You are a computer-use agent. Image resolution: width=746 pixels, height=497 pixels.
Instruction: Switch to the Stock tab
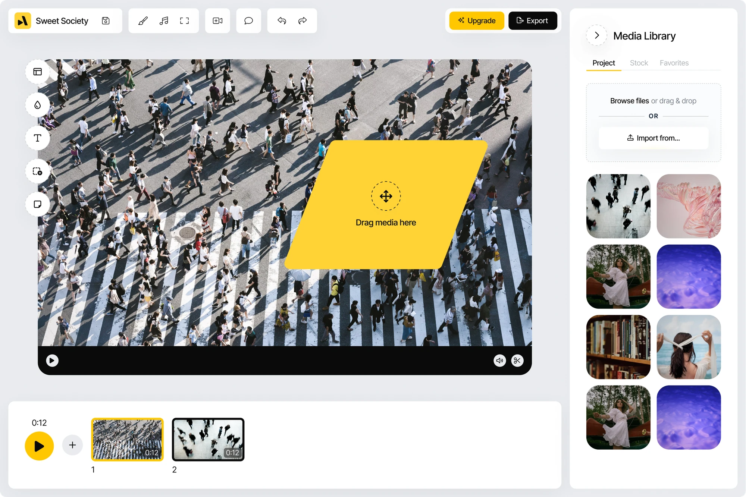(x=639, y=63)
